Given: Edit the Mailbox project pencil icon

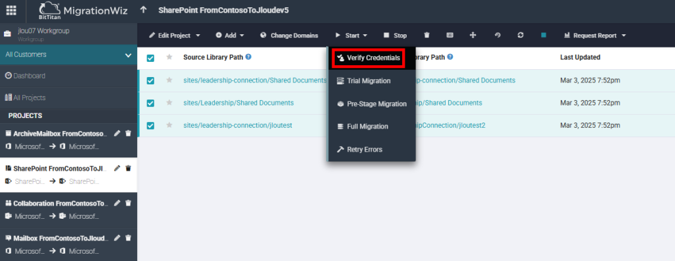Looking at the screenshot, I should (117, 238).
